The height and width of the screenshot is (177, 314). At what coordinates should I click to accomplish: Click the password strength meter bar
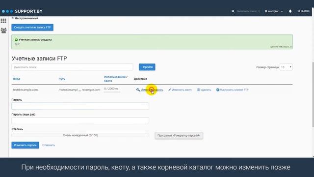pos(80,135)
